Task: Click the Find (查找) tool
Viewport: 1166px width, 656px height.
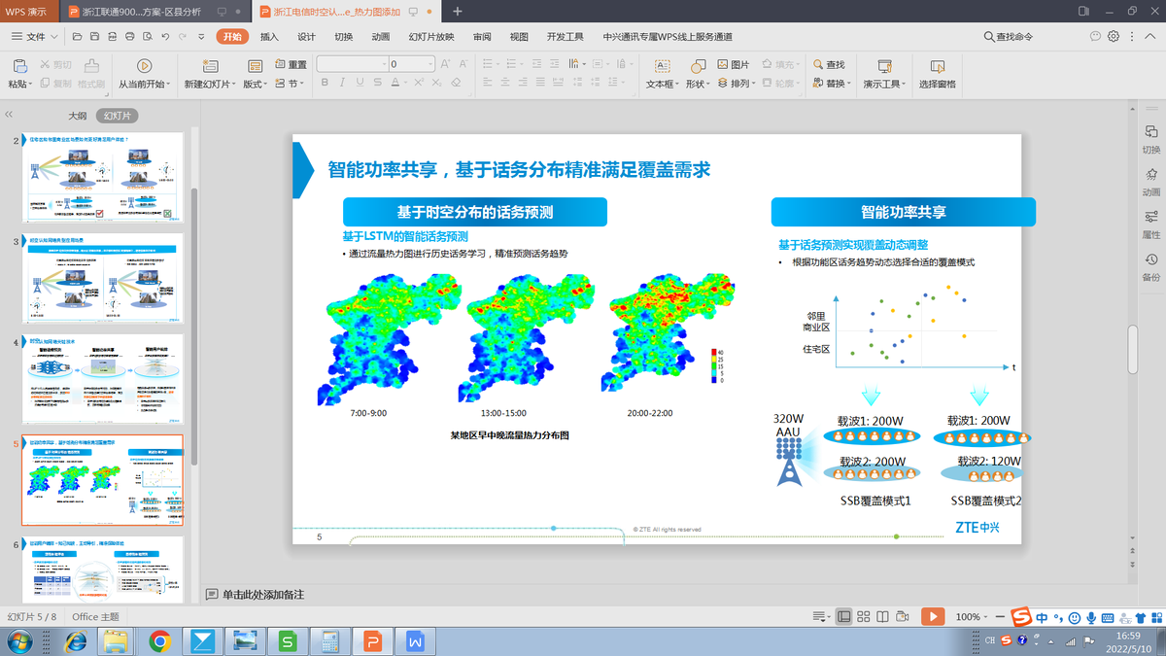Action: click(829, 65)
